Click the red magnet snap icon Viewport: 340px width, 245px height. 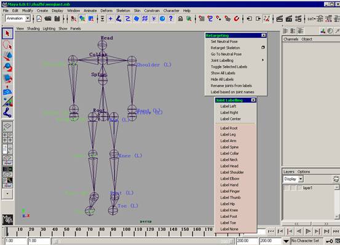coord(236,18)
